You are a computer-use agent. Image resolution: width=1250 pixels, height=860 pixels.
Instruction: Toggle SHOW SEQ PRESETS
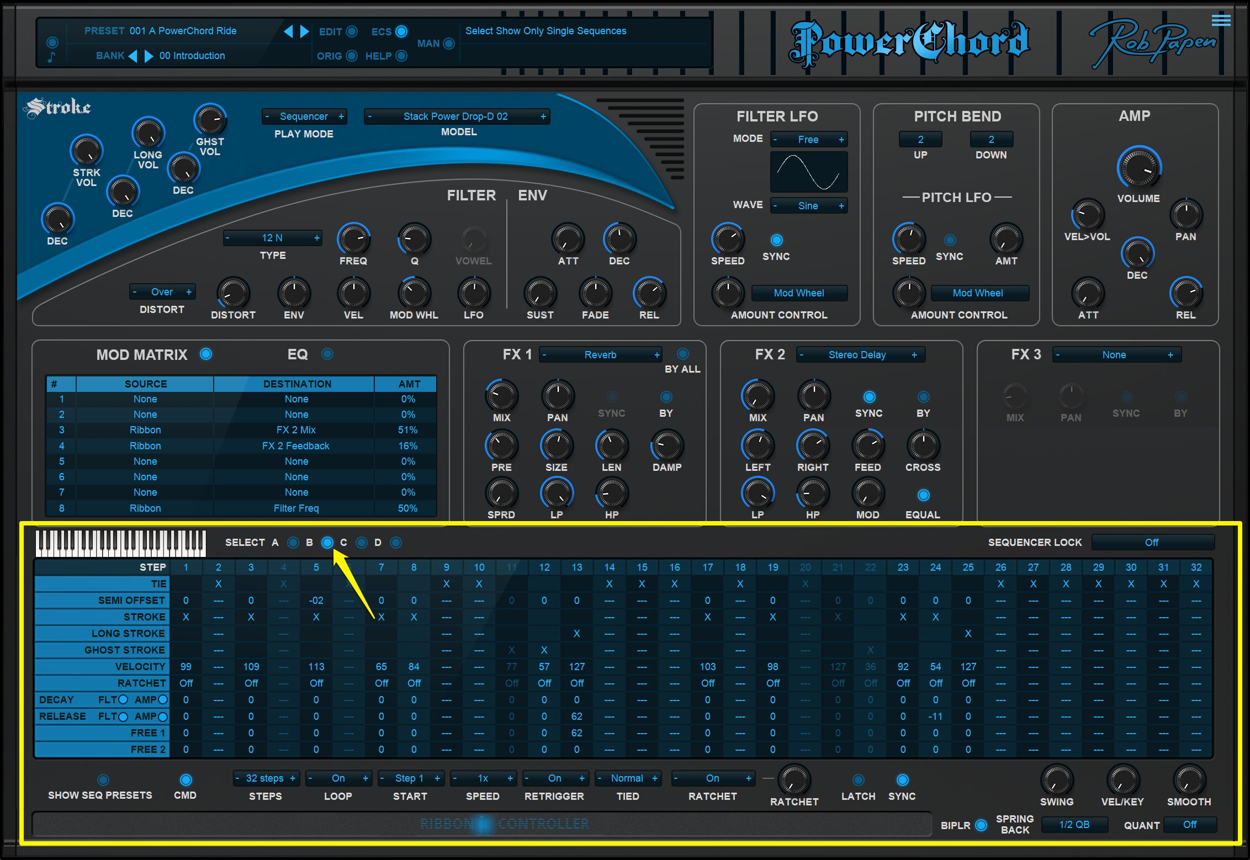pos(103,780)
